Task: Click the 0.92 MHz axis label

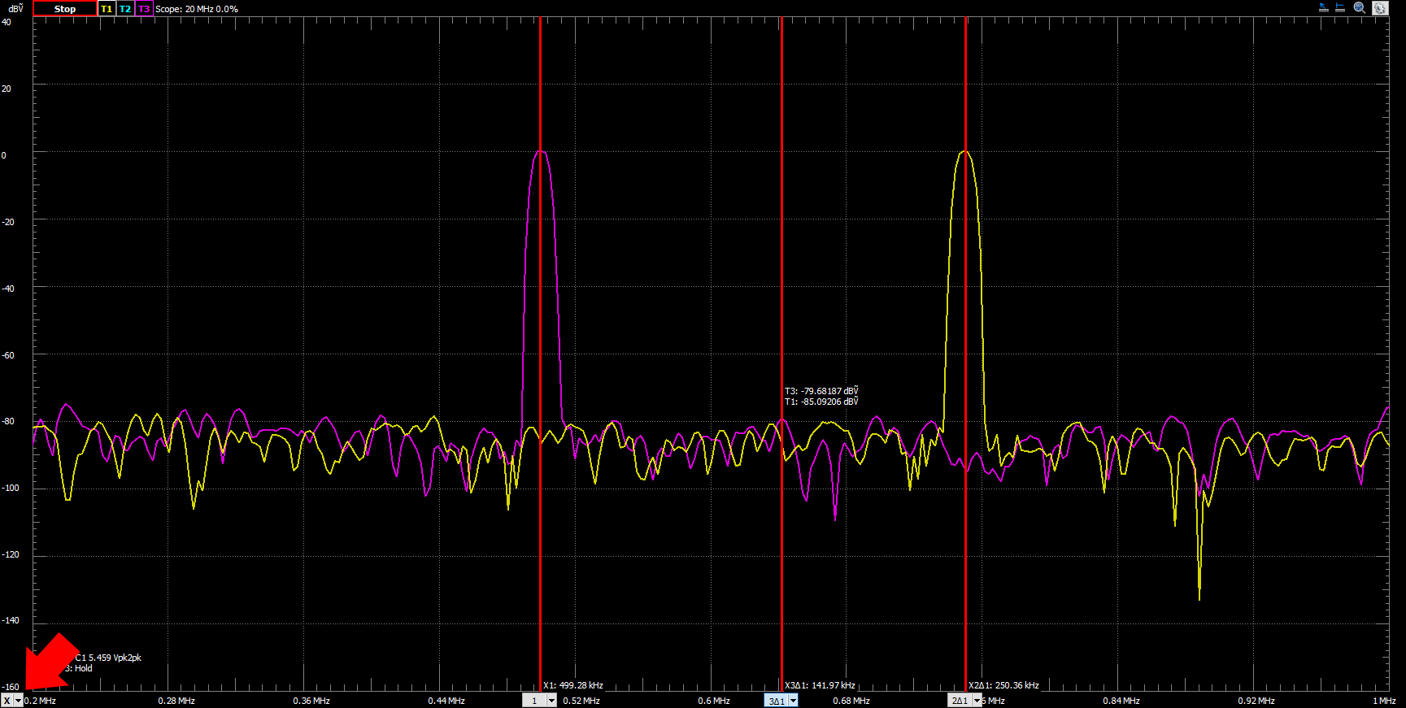Action: coord(1256,701)
